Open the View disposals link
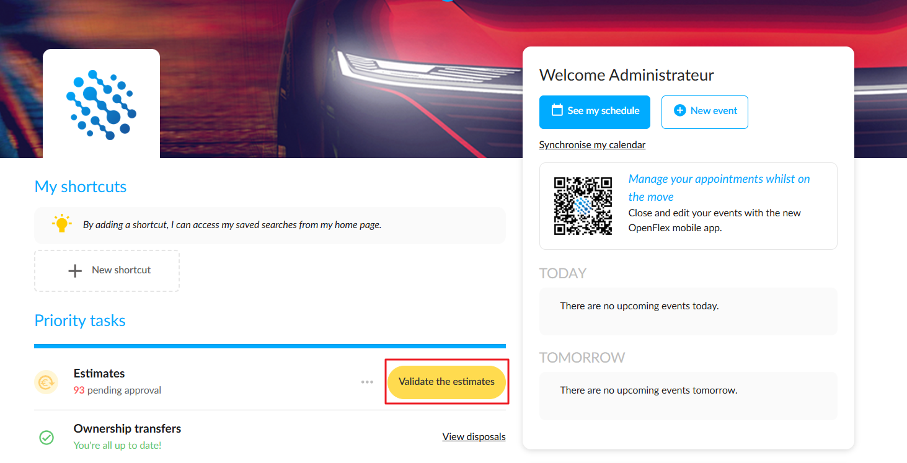 pos(474,437)
